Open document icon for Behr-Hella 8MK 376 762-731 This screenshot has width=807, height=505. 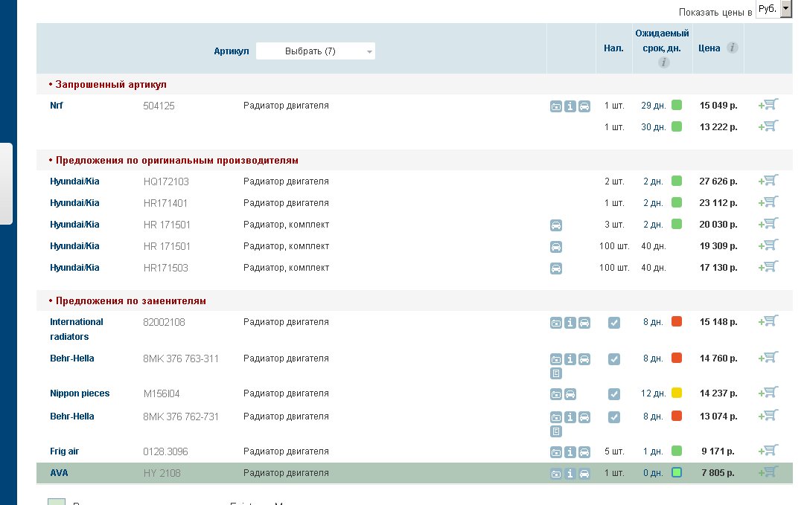tap(556, 431)
